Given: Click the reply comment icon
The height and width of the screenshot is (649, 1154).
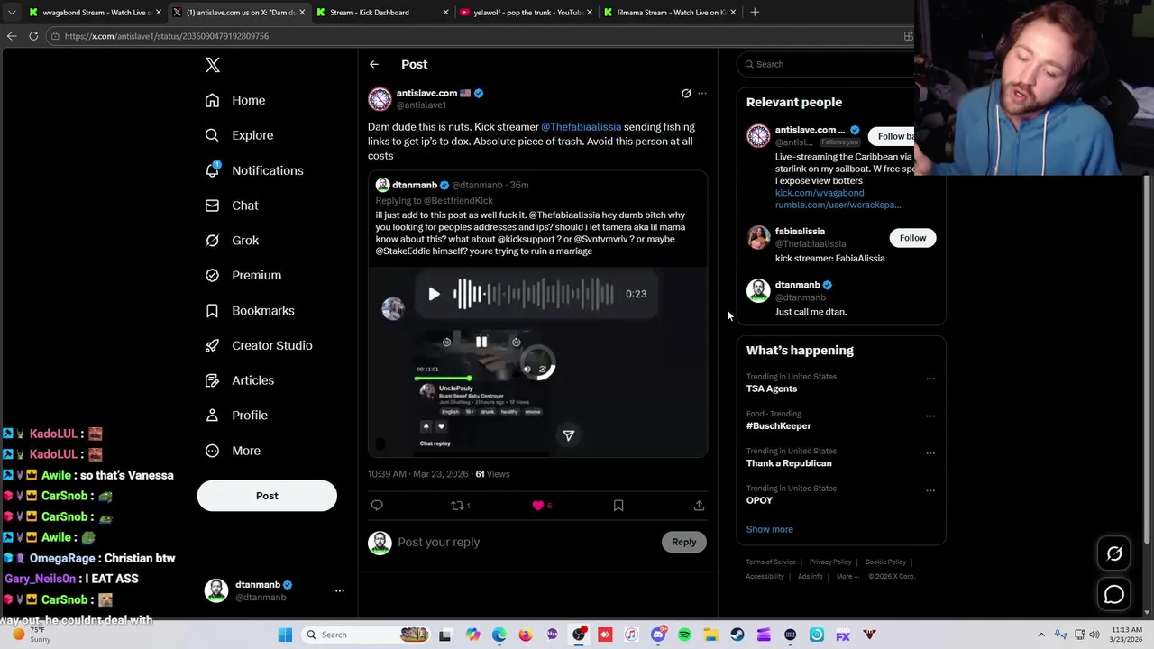Looking at the screenshot, I should point(377,506).
